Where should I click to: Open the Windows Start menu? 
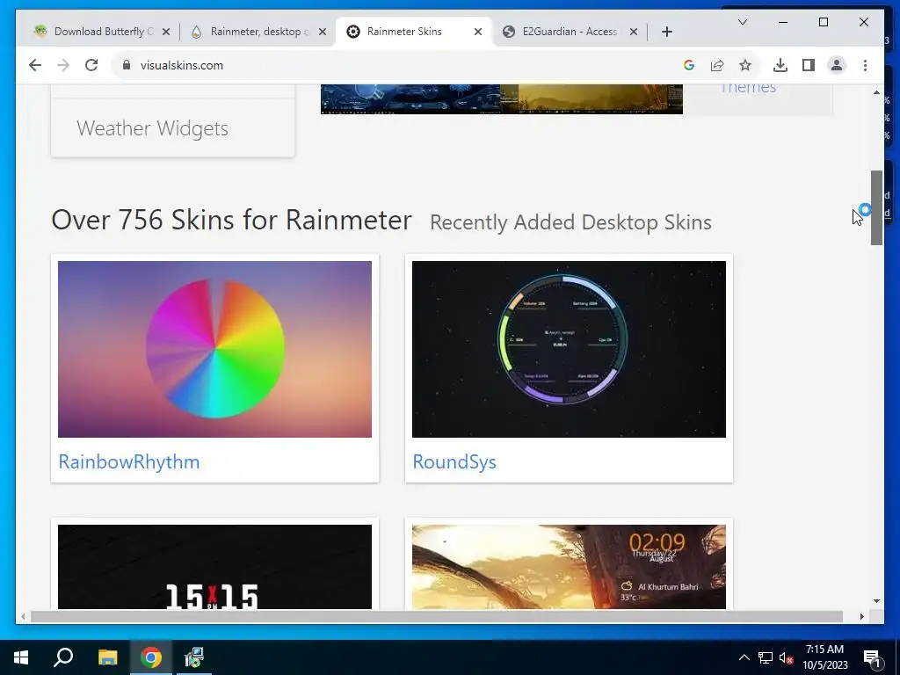21,657
